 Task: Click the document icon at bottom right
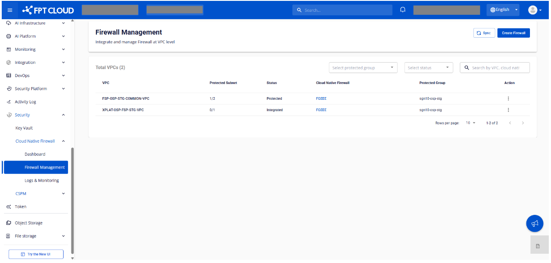click(x=538, y=246)
